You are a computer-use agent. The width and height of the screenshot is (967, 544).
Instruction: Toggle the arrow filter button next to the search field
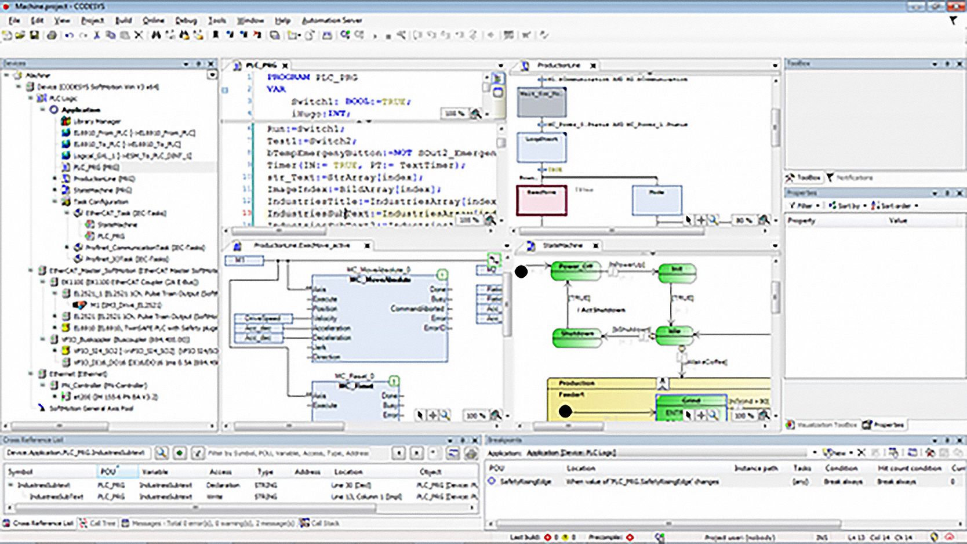point(198,453)
